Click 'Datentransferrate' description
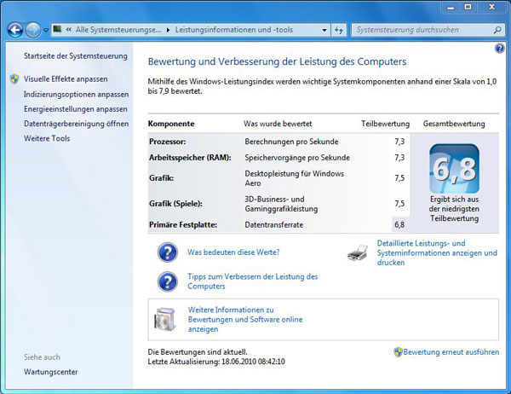The width and height of the screenshot is (511, 394). [x=274, y=225]
